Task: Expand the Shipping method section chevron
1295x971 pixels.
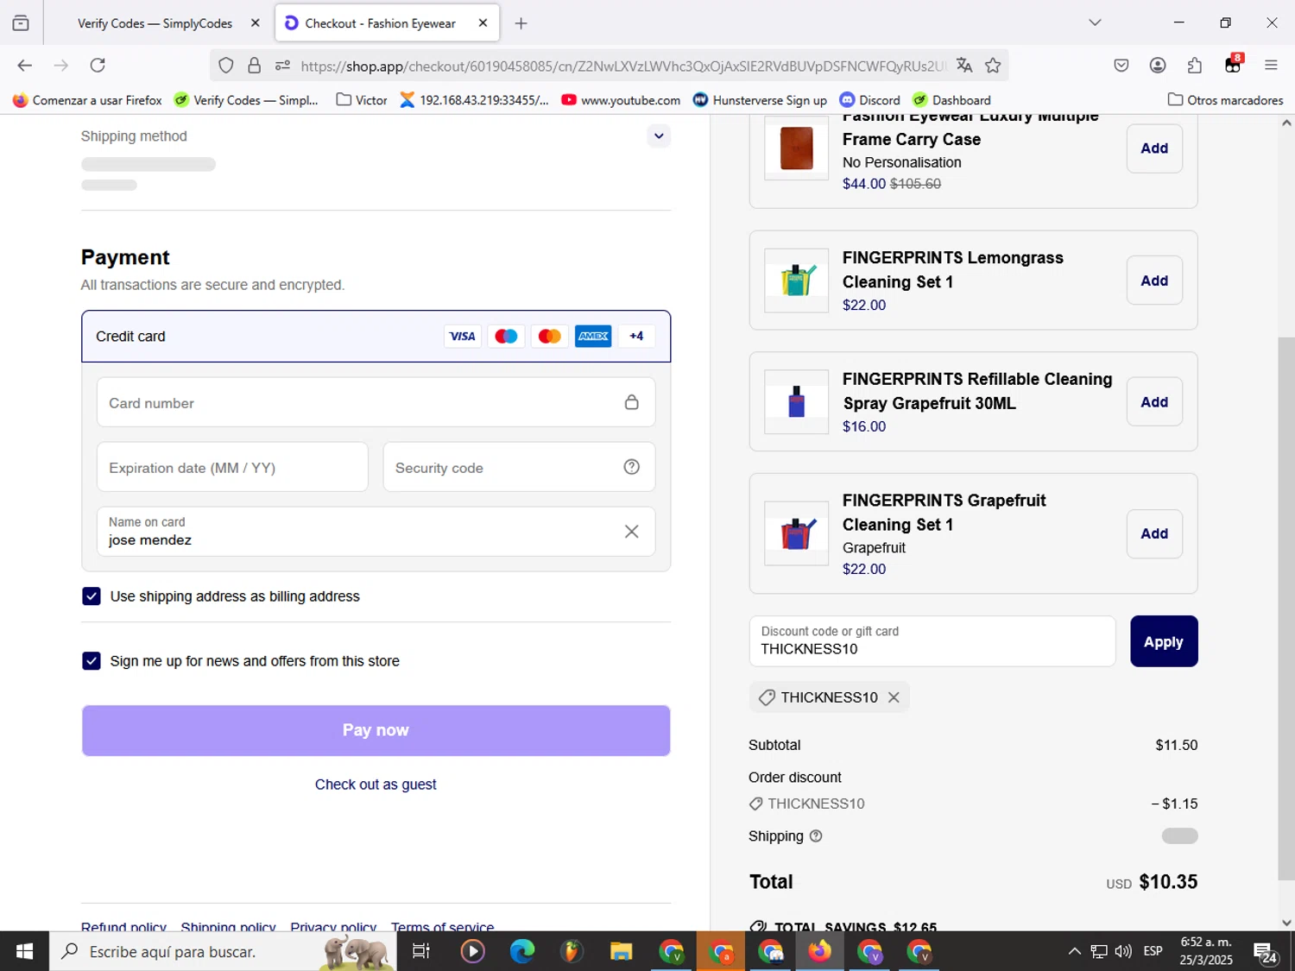Action: (659, 136)
